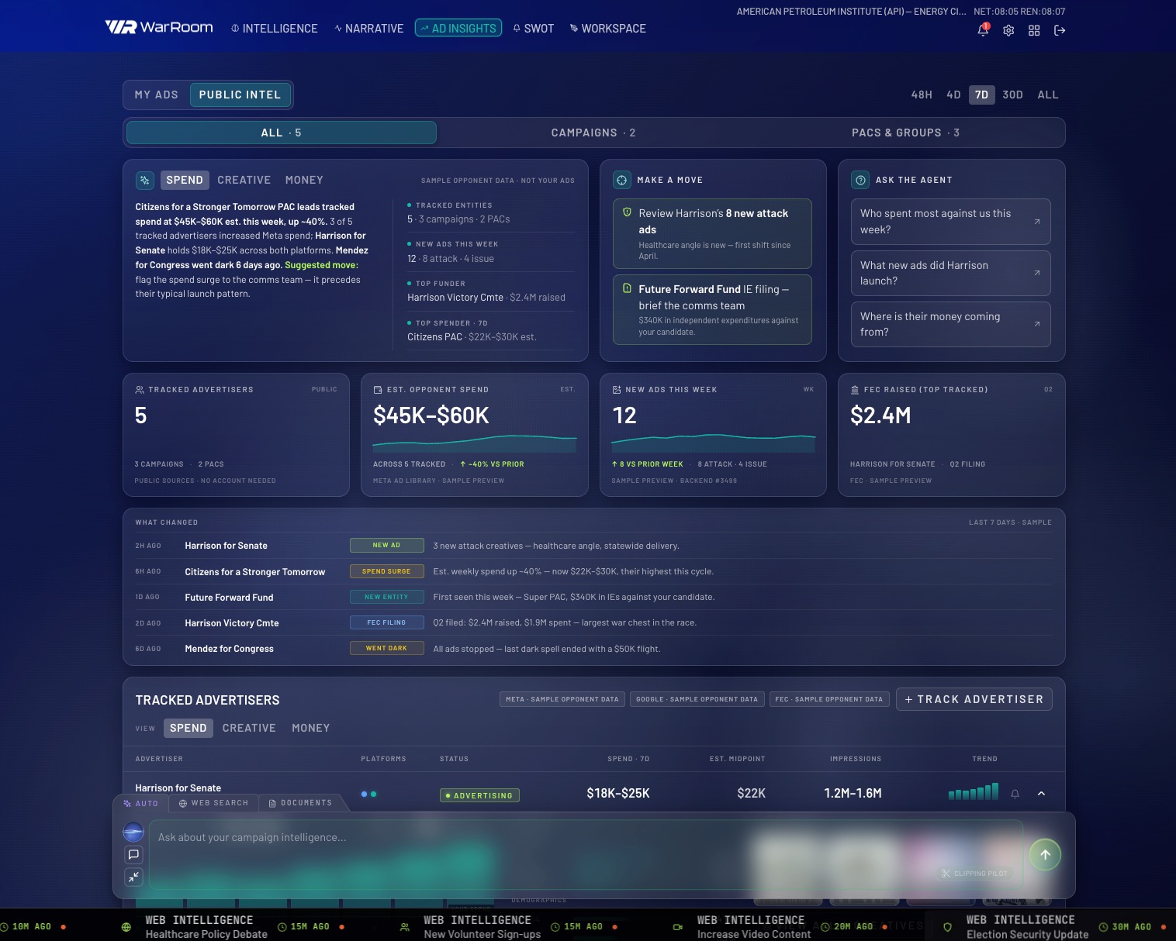Click the WENT DARK badge for Mendez
This screenshot has height=941, width=1176.
coord(386,648)
